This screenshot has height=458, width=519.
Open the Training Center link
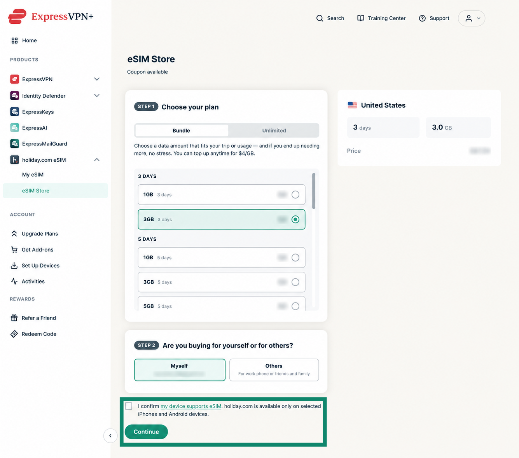coord(381,18)
